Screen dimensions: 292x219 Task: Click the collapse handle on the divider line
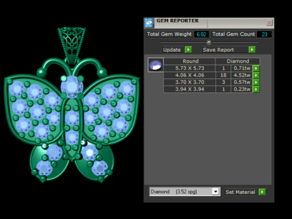(x=209, y=42)
